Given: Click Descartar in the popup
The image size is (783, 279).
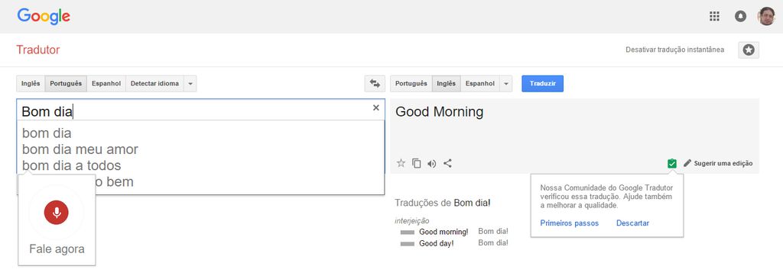Looking at the screenshot, I should point(632,223).
